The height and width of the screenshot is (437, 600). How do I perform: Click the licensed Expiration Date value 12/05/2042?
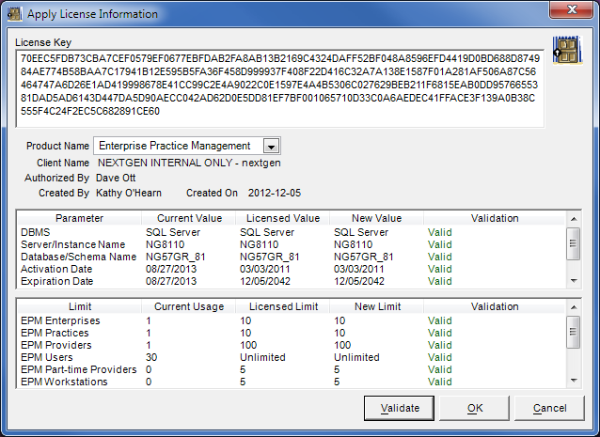[x=265, y=281]
